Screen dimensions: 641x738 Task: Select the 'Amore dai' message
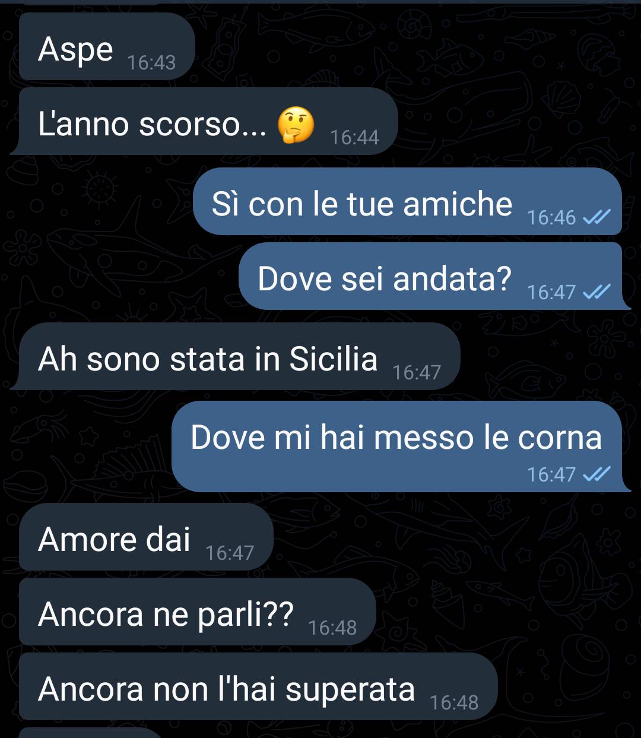coord(146,537)
